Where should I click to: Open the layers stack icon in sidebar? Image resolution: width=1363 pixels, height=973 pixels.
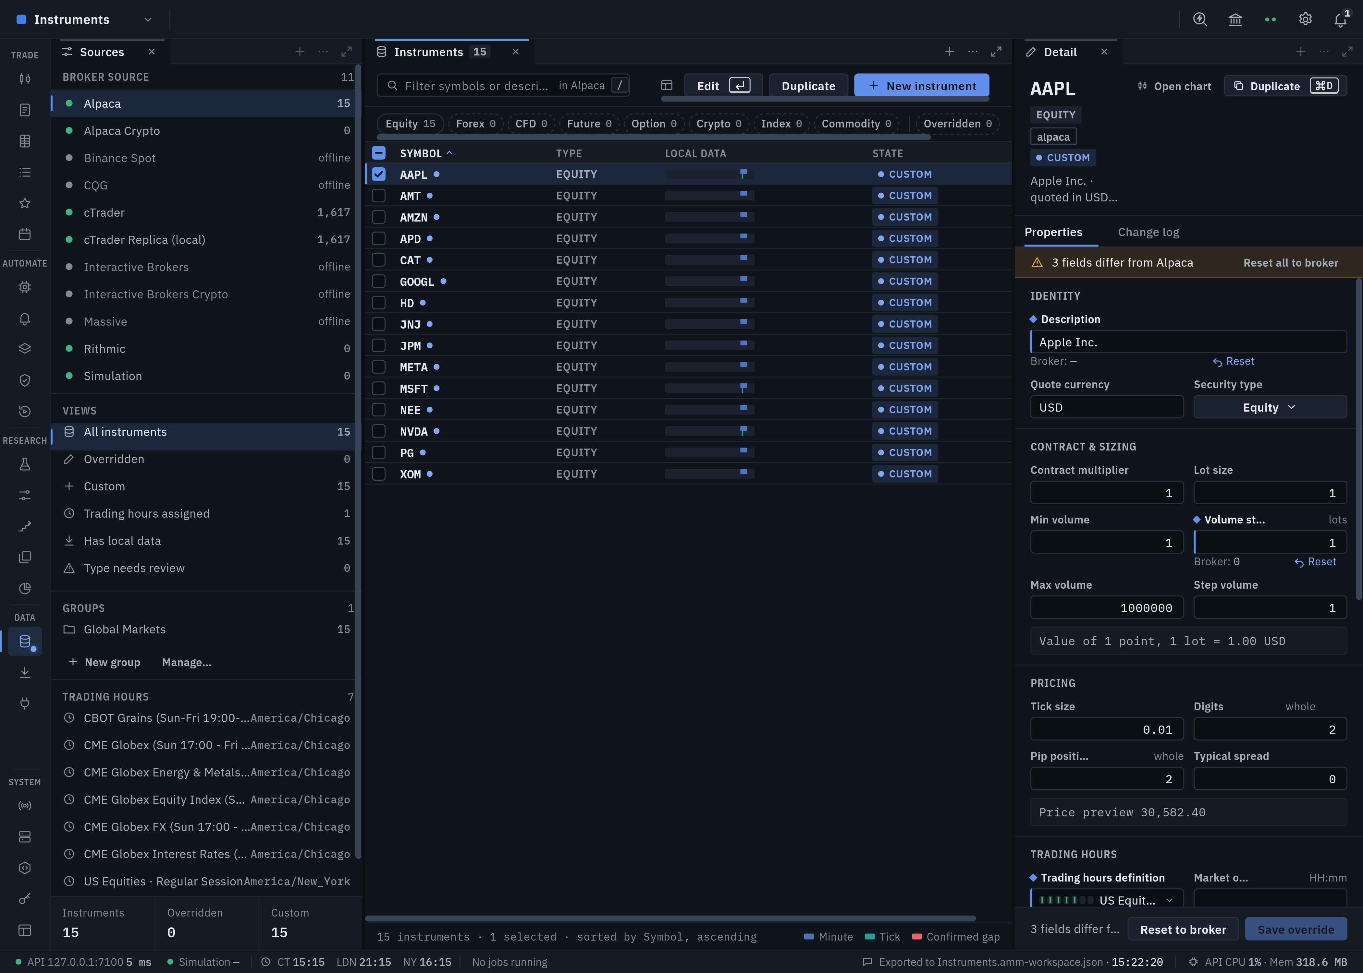coord(25,349)
